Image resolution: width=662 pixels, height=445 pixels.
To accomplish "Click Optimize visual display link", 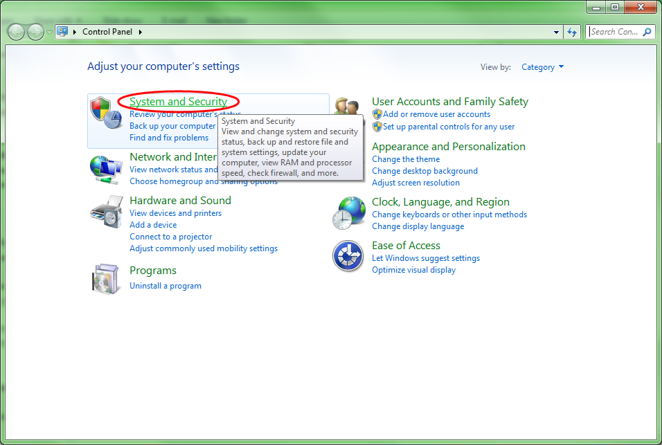I will coord(414,270).
